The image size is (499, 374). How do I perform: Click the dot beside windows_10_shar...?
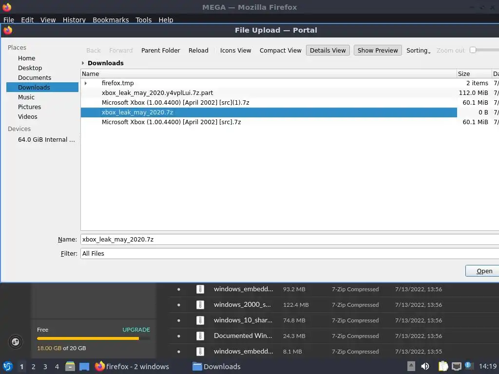click(x=178, y=320)
